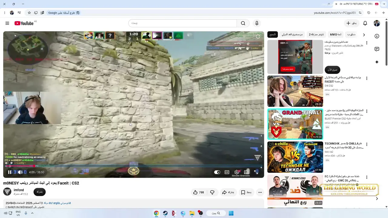Select the الجميع filter chip
This screenshot has width=388, height=218.
273,35
